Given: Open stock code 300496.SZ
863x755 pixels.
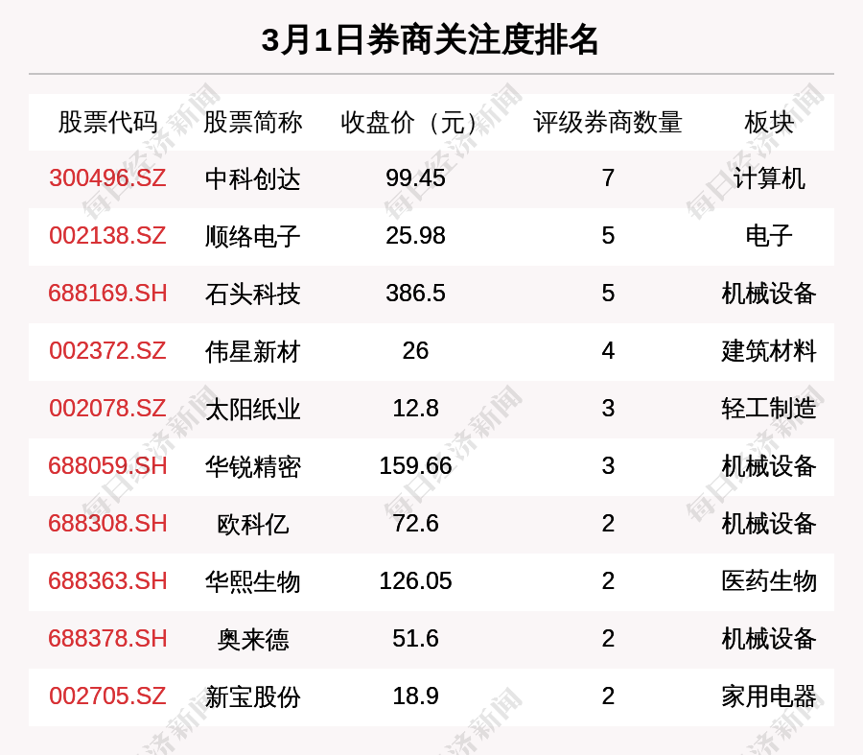Looking at the screenshot, I should click(x=107, y=177).
